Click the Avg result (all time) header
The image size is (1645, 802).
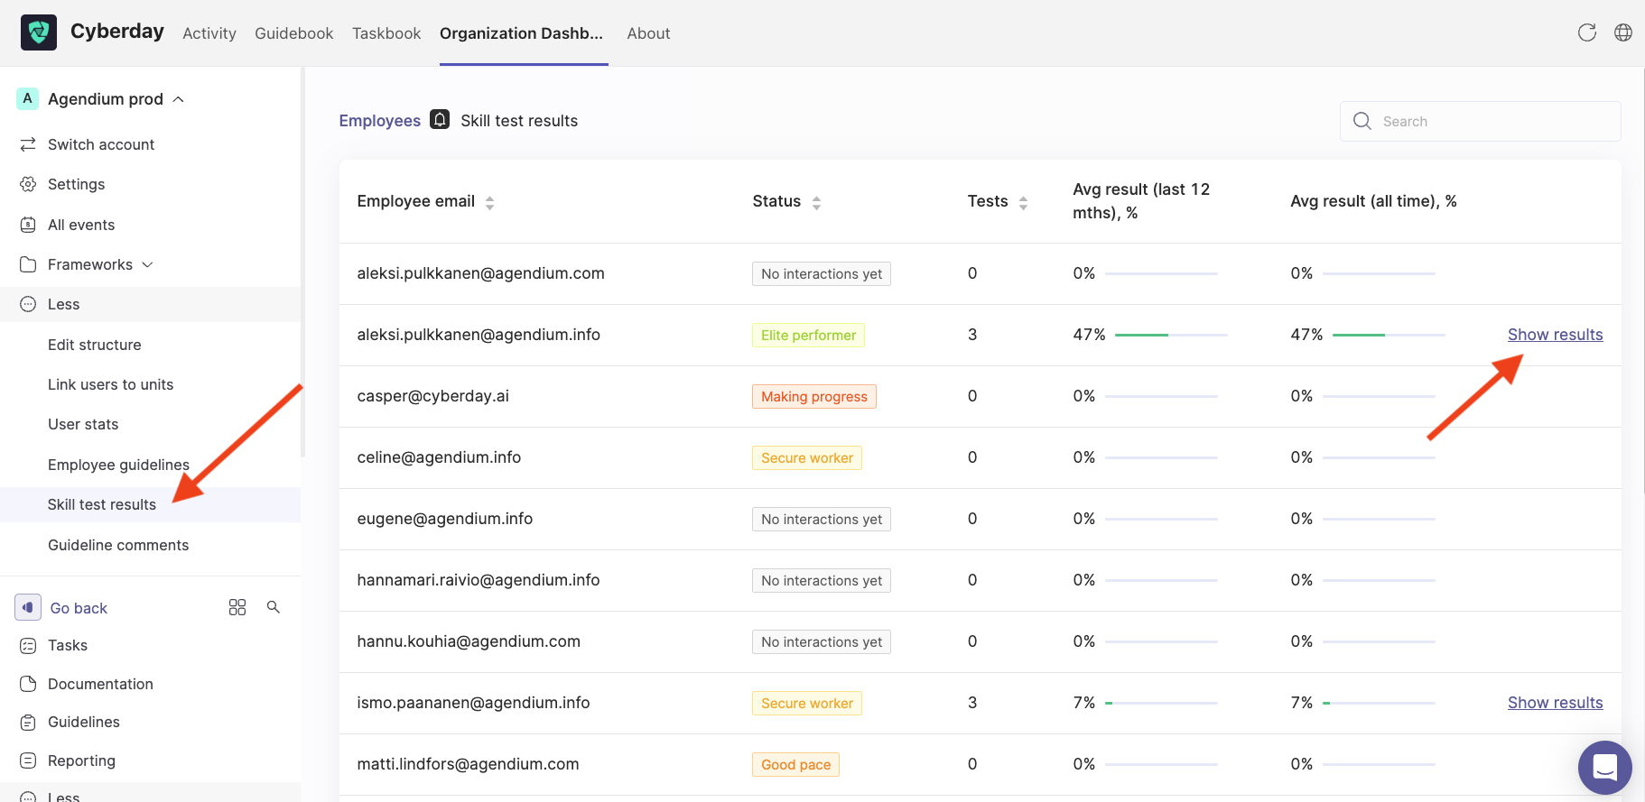(x=1373, y=201)
